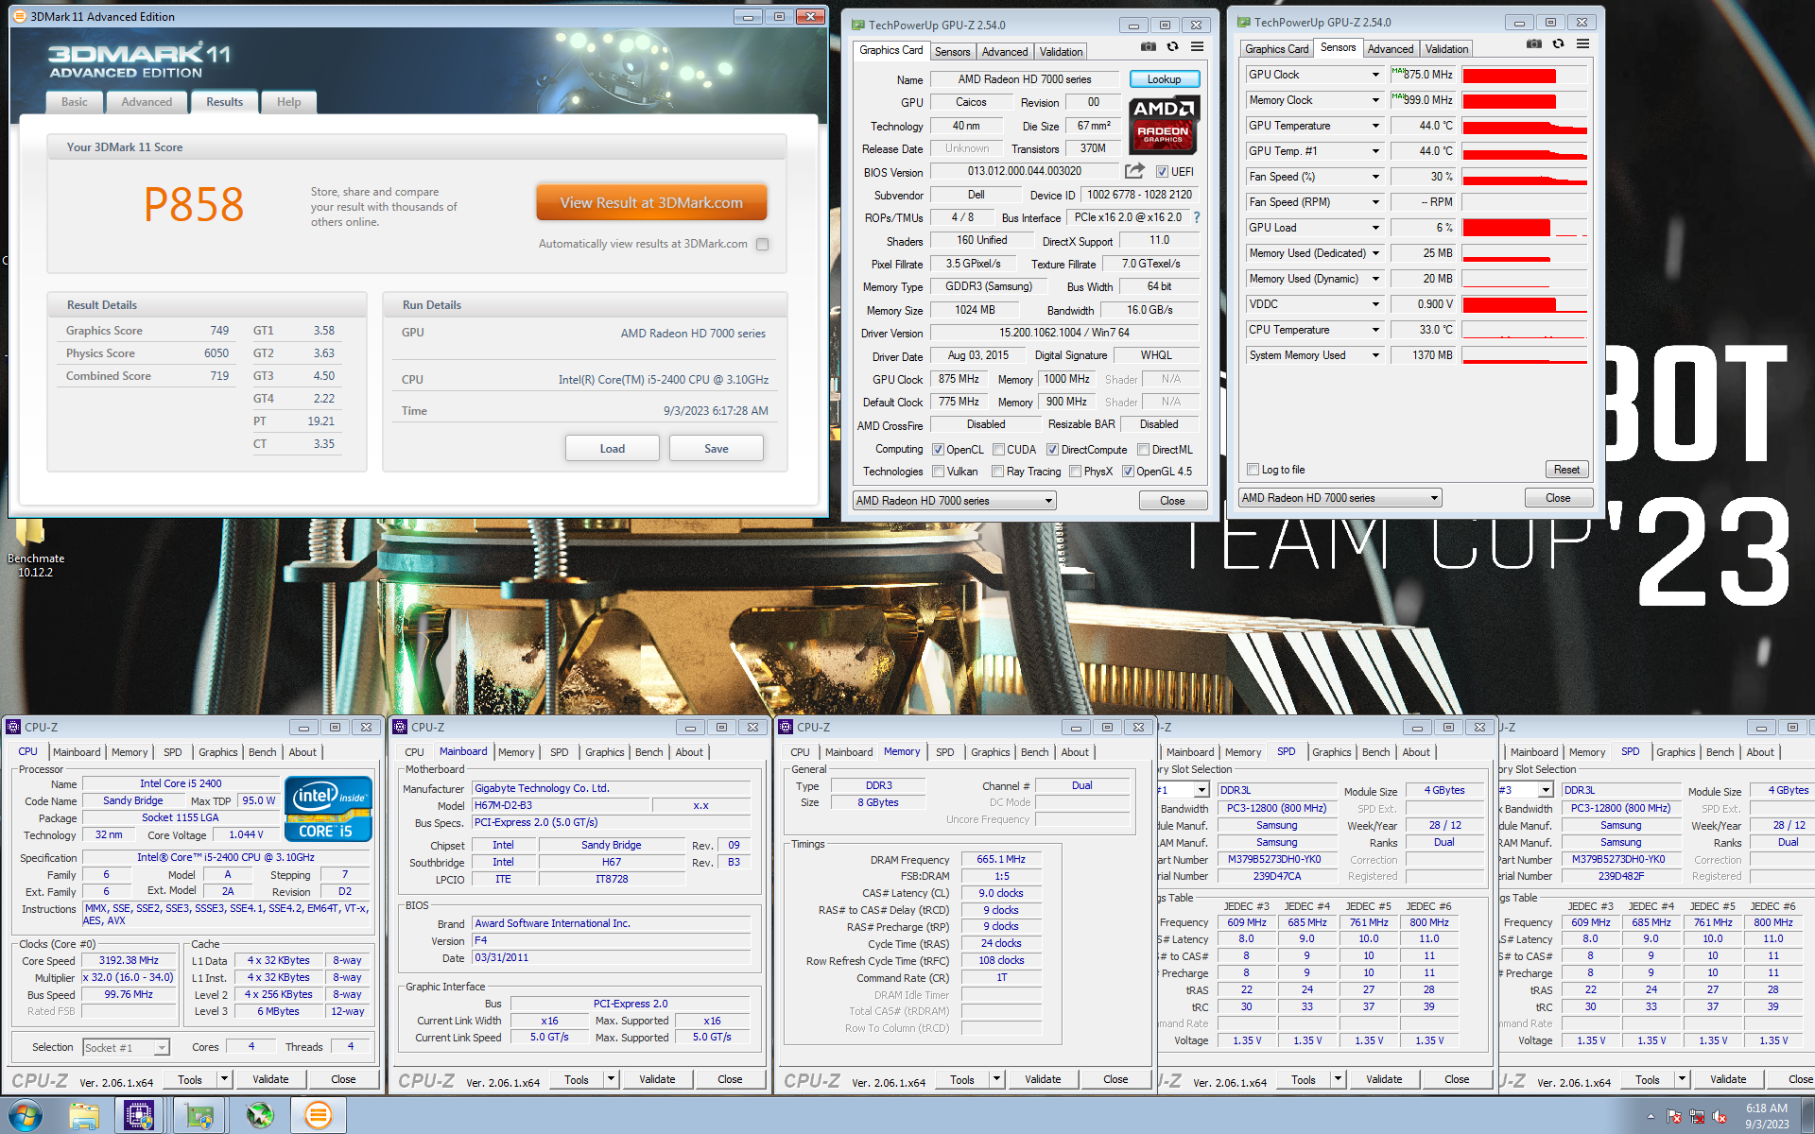Refresh data in GPU-Z Graphics Card window
Screen dimensions: 1815x1134
click(1172, 47)
